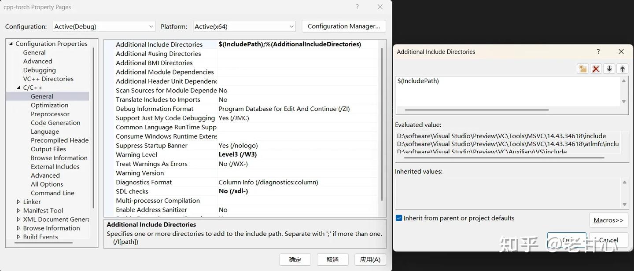Select the Output Files tree item

[48, 149]
